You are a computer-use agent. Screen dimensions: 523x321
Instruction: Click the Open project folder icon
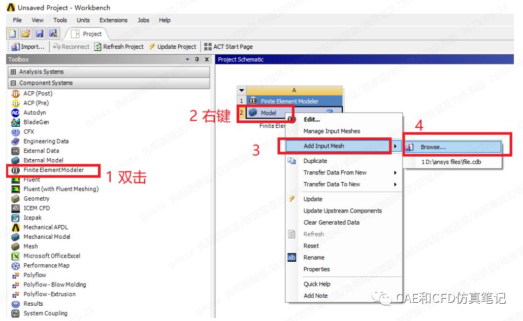(x=26, y=33)
